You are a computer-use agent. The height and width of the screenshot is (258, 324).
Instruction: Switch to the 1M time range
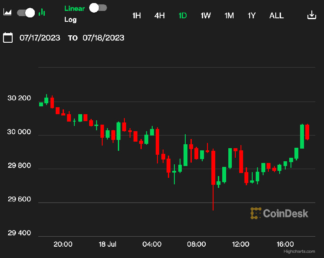click(x=229, y=16)
